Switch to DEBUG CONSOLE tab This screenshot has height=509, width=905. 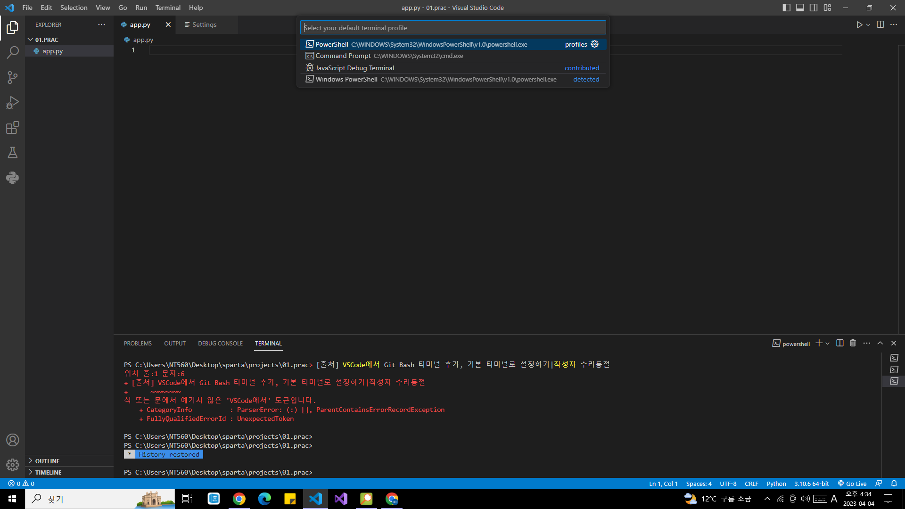tap(220, 343)
